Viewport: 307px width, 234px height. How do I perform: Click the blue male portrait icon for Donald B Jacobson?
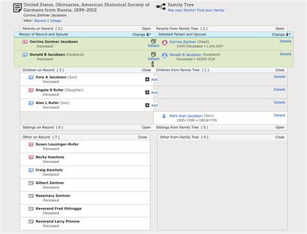165,56
